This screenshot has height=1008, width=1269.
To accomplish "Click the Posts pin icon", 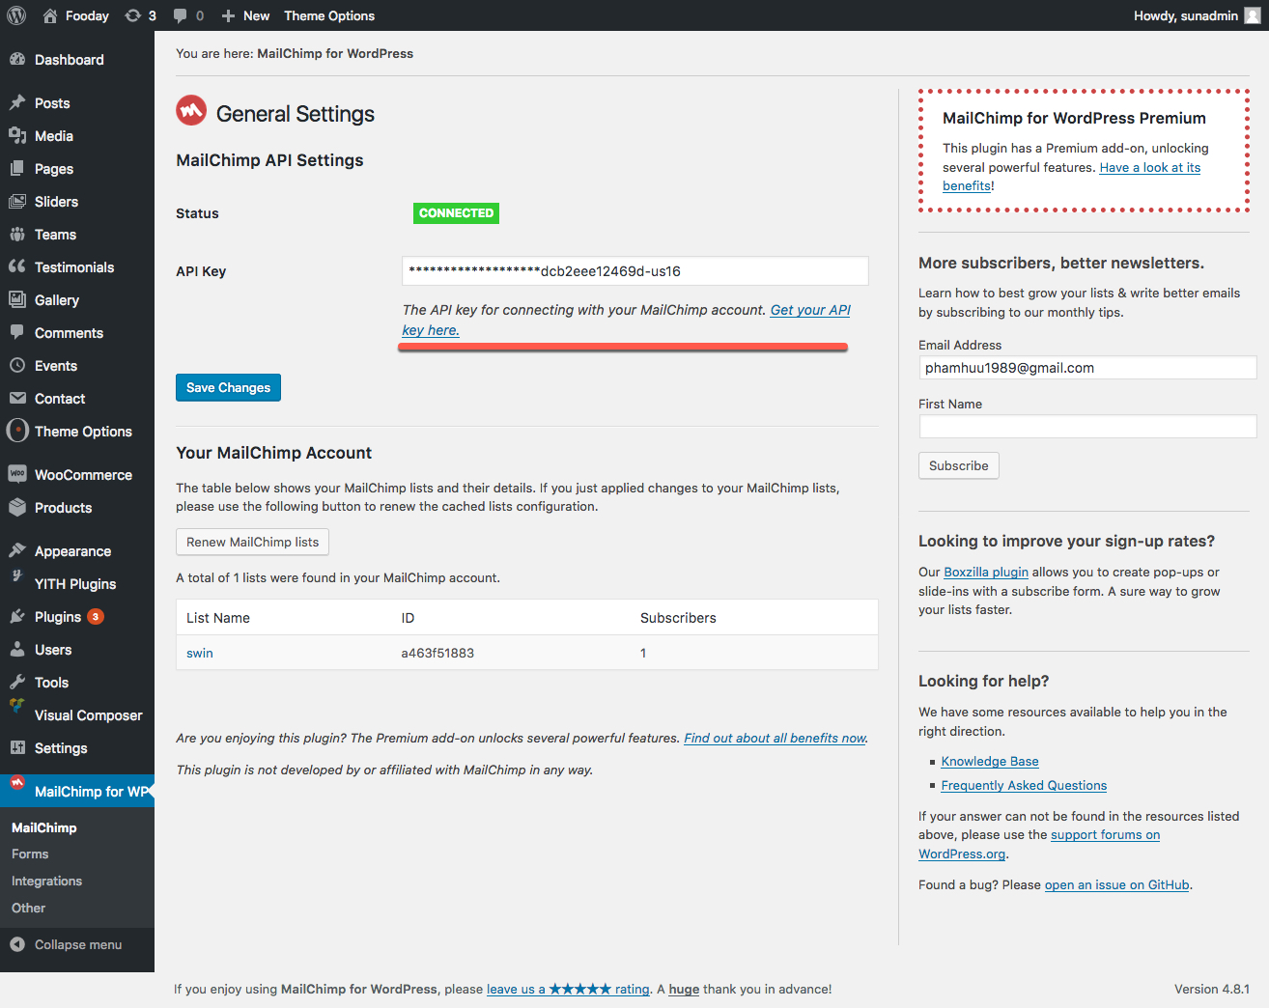I will (17, 102).
